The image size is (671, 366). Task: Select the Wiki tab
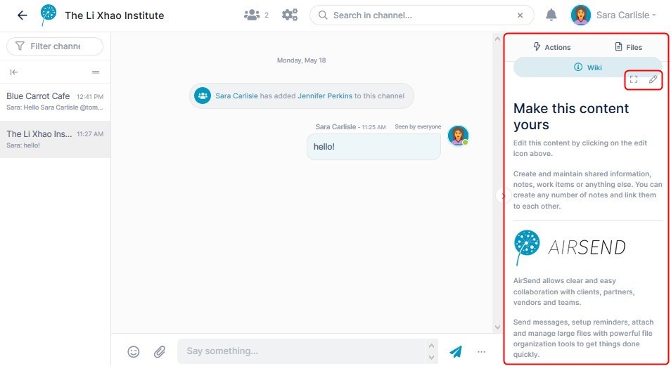tap(588, 67)
